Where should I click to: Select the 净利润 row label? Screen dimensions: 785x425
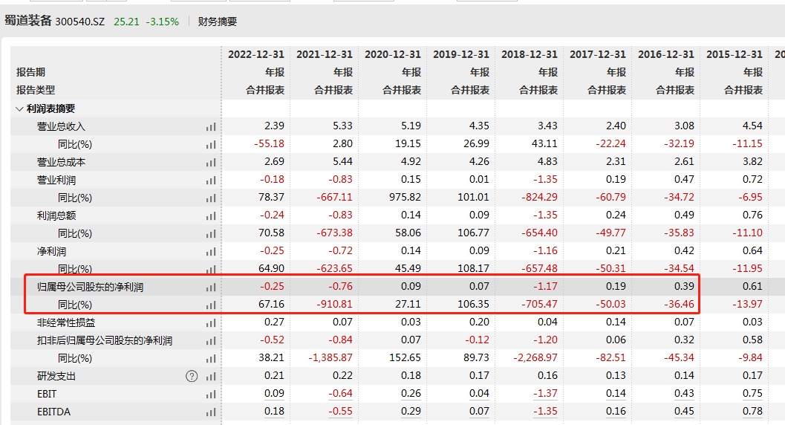point(51,251)
